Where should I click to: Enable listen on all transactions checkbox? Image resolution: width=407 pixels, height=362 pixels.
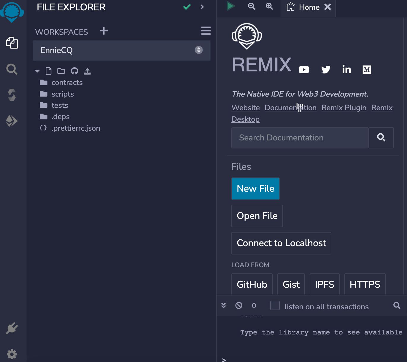[x=275, y=305]
